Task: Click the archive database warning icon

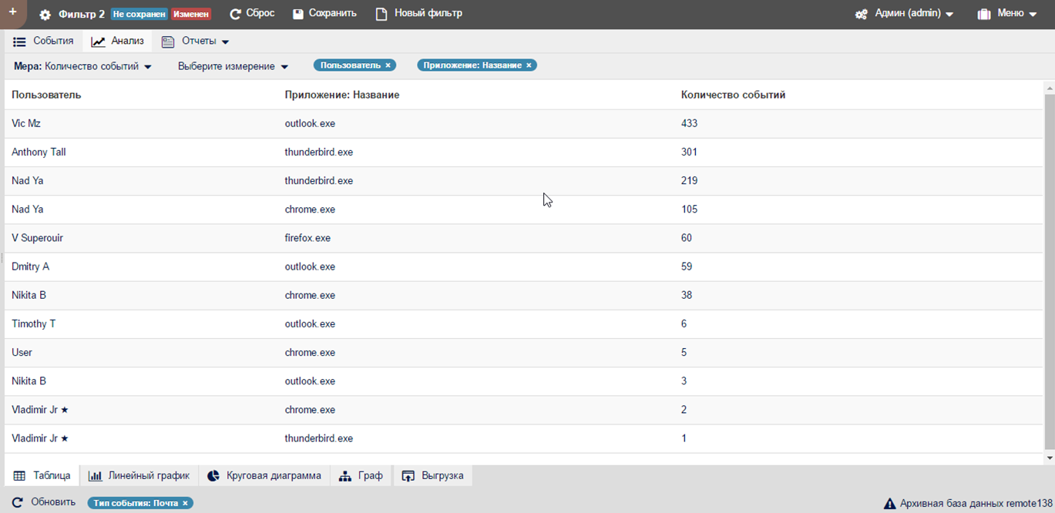Action: [889, 504]
